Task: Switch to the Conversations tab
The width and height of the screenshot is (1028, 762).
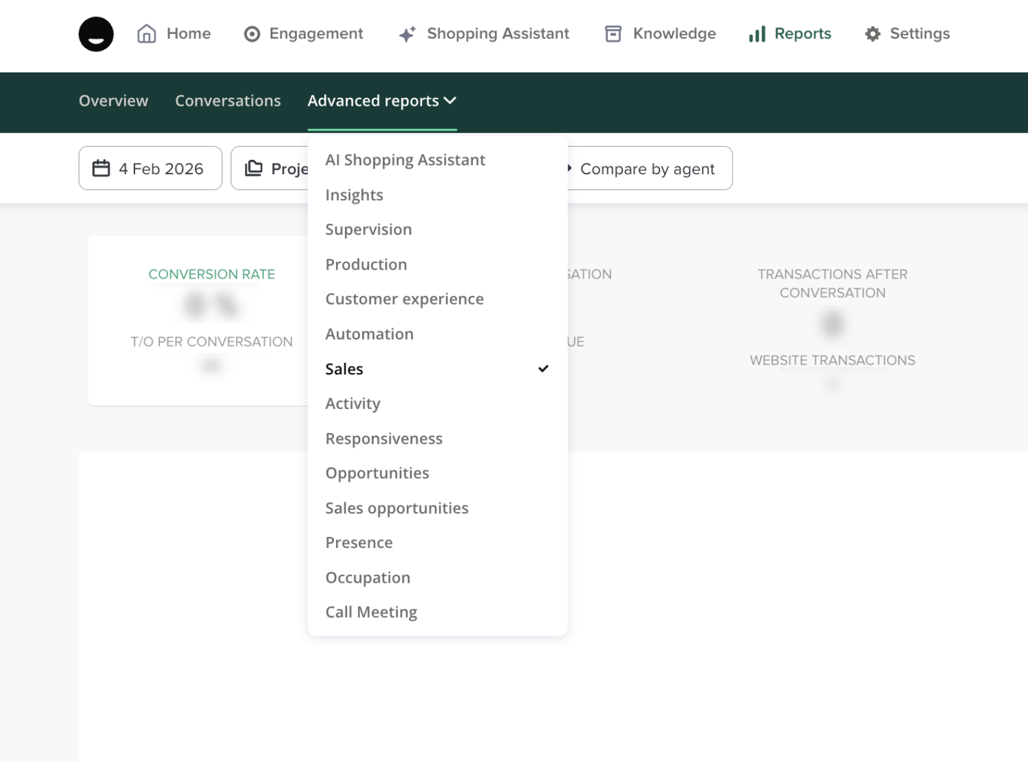Action: click(x=228, y=101)
